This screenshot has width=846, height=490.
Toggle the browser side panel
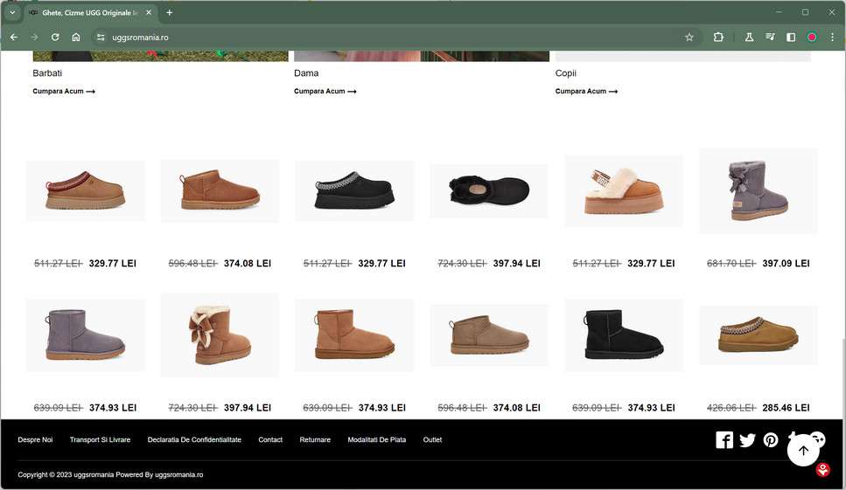pyautogui.click(x=791, y=38)
